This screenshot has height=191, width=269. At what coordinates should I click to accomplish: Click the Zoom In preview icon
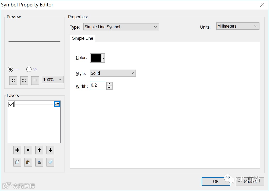pyautogui.click(x=24, y=80)
